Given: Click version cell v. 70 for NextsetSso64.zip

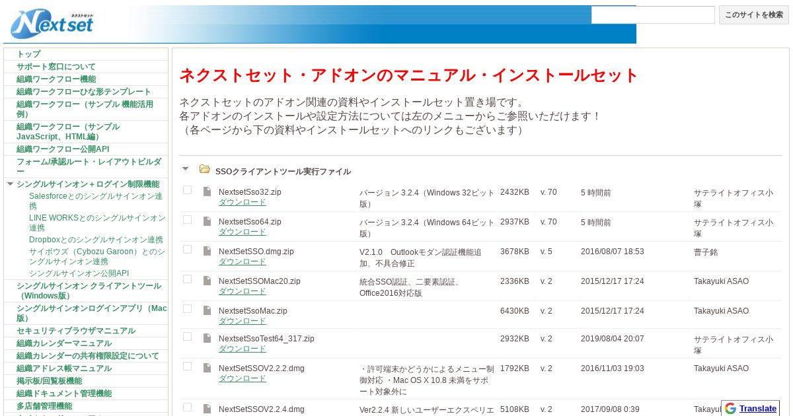Looking at the screenshot, I should 548,222.
